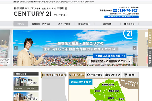Click the phone number 0120-70-3021
The width and height of the screenshot is (152, 101).
[128, 11]
